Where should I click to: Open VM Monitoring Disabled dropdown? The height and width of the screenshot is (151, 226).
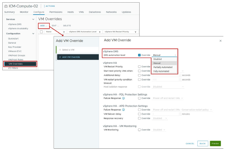pyautogui.click(x=159, y=130)
